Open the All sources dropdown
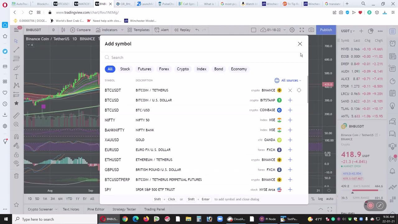Screen dimensions: 398x224 click(288, 81)
